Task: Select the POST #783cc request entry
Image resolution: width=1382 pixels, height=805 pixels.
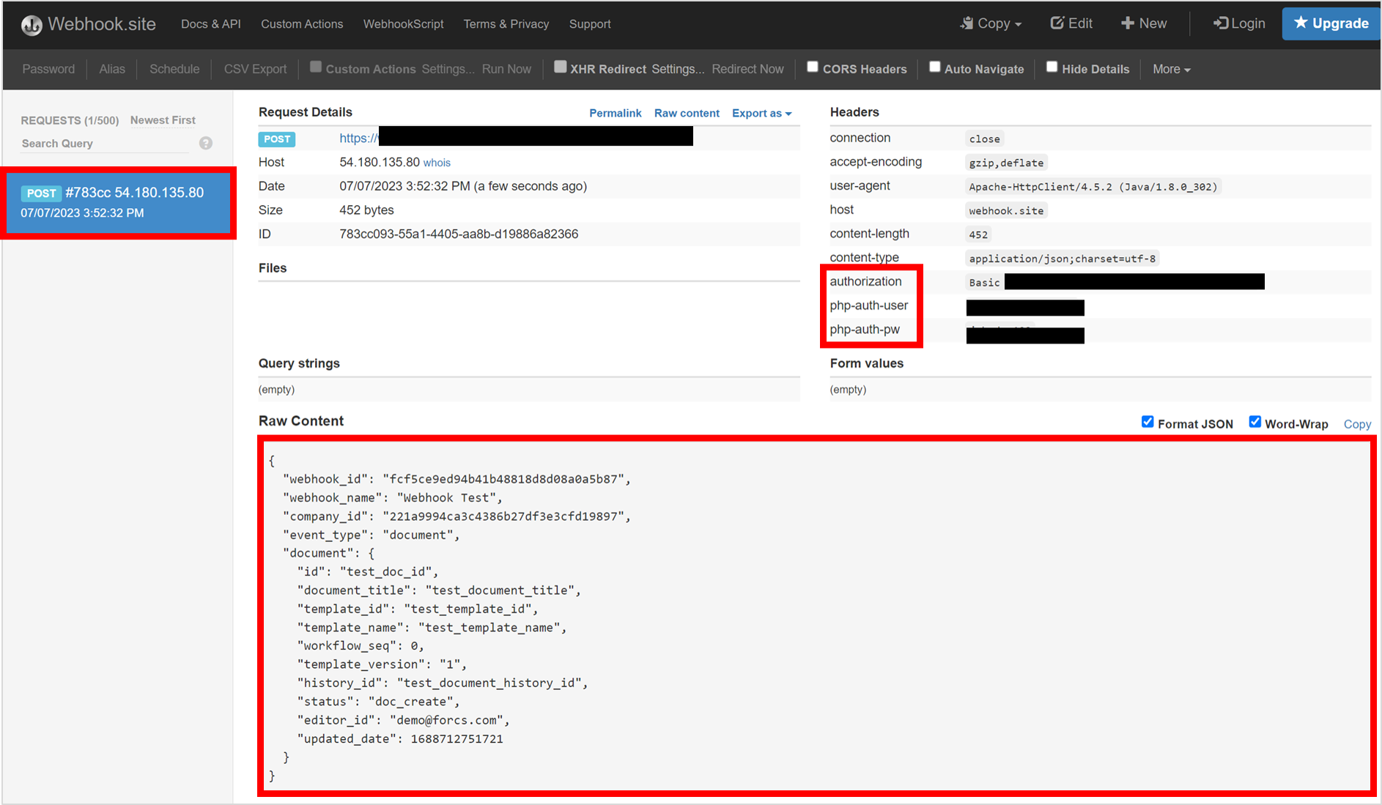Action: tap(118, 202)
